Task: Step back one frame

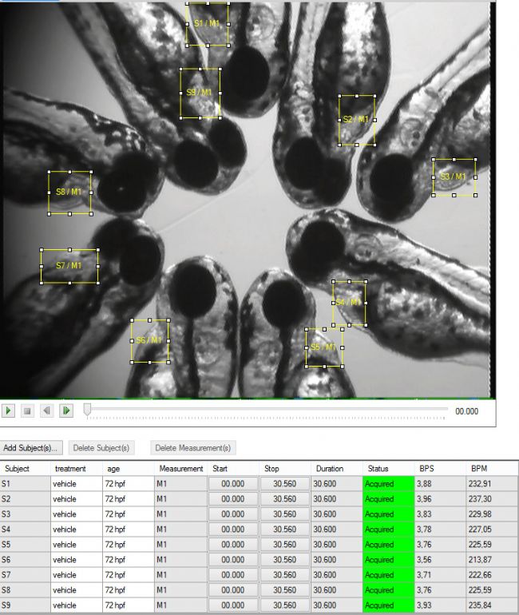Action: (x=47, y=411)
